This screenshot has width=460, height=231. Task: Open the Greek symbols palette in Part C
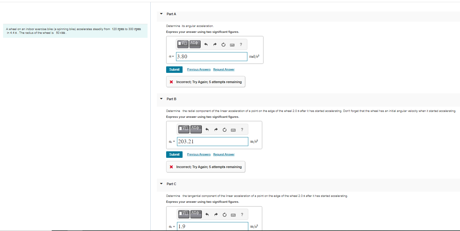click(196, 214)
